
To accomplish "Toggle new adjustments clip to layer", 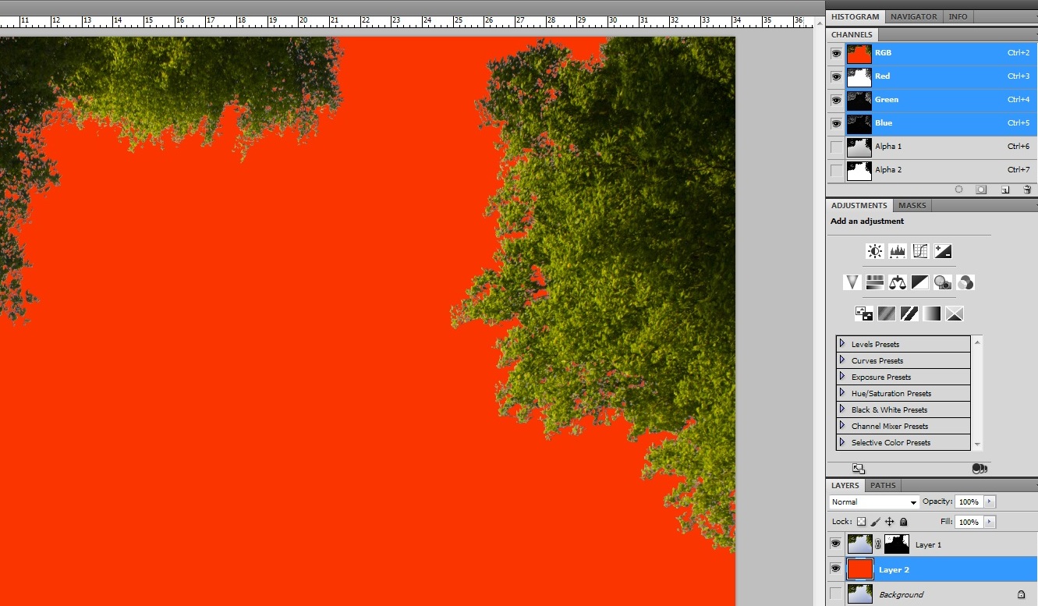I will [980, 468].
